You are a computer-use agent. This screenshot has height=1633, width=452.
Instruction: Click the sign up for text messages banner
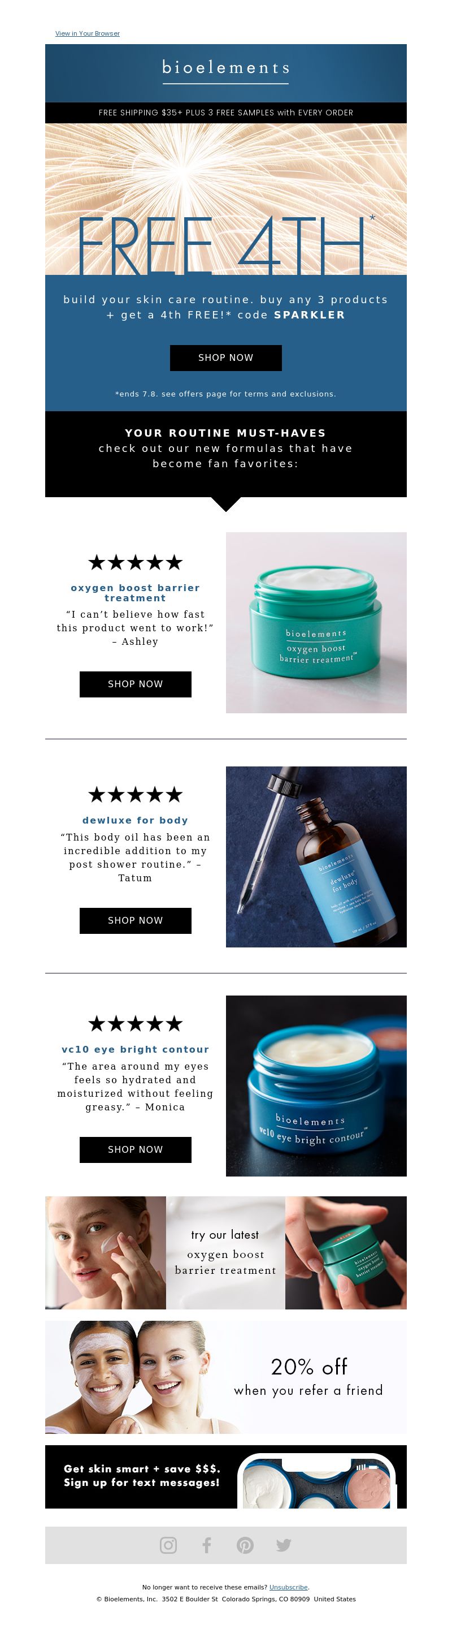pos(226,1476)
